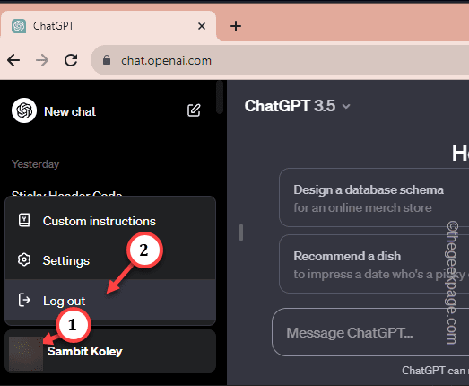Choose the Recommend a dish suggestion
This screenshot has height=386, width=469.
(x=374, y=264)
